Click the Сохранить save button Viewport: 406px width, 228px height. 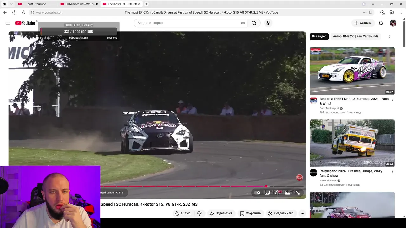(250, 213)
